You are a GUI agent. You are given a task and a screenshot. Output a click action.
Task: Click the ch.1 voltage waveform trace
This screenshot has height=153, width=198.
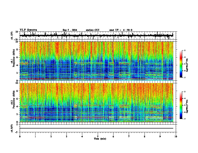click(96, 35)
